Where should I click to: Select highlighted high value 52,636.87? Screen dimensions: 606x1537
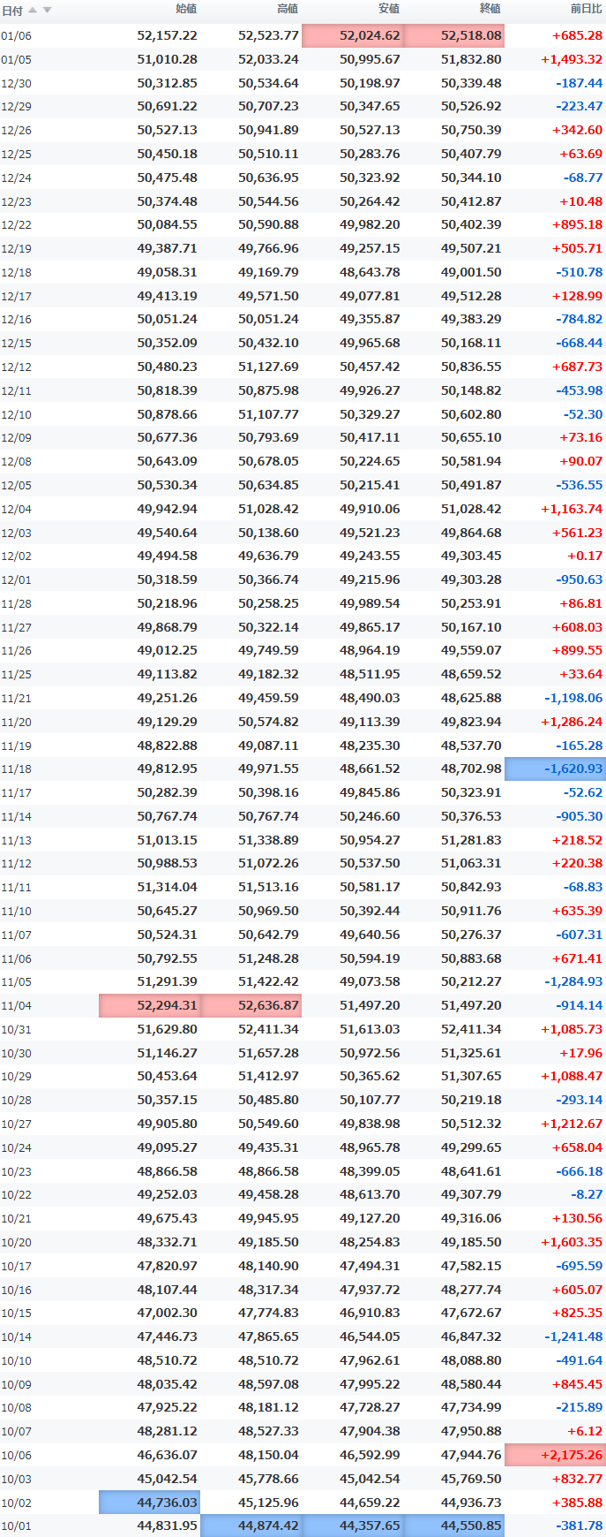tap(251, 1005)
